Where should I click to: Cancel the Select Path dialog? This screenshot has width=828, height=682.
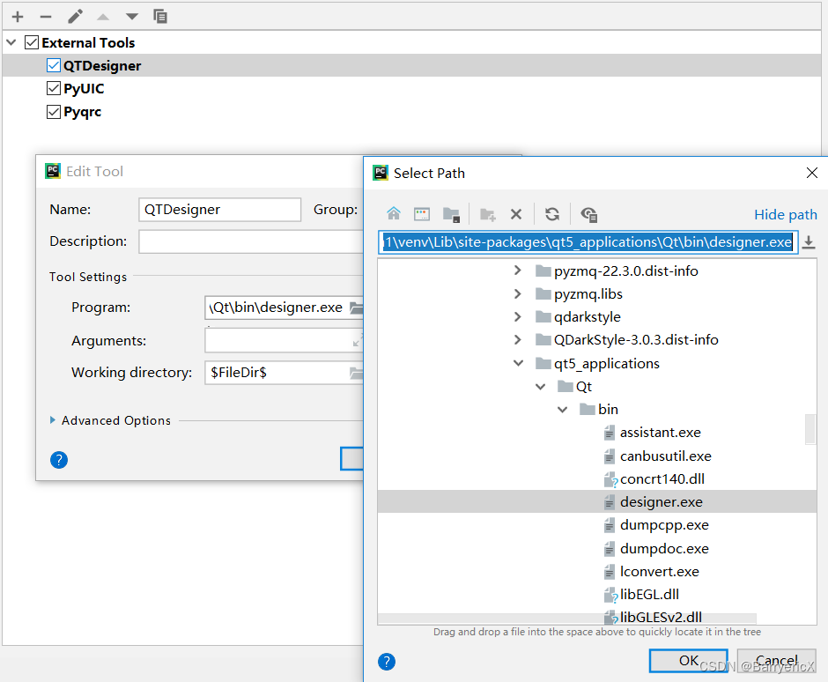[x=776, y=660]
